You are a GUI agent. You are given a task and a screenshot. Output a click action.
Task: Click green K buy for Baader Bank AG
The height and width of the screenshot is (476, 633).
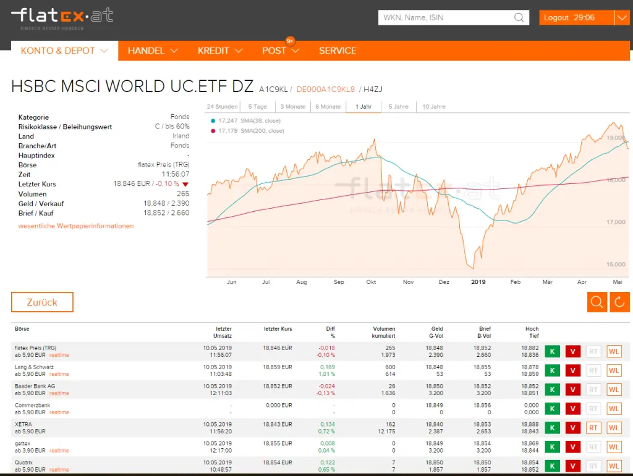click(x=552, y=390)
